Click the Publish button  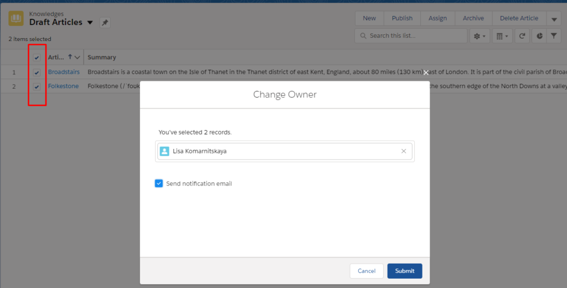coord(402,18)
